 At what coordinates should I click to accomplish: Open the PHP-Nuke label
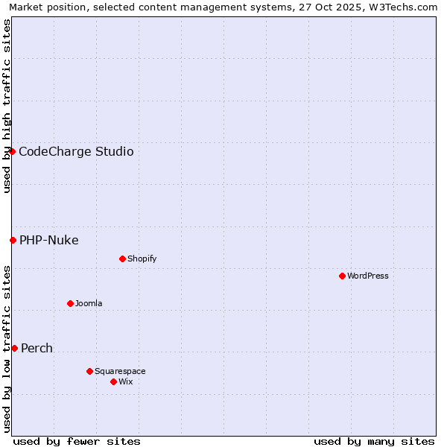tap(48, 240)
